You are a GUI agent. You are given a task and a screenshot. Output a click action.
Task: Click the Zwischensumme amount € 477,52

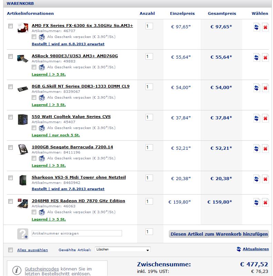click(x=254, y=264)
